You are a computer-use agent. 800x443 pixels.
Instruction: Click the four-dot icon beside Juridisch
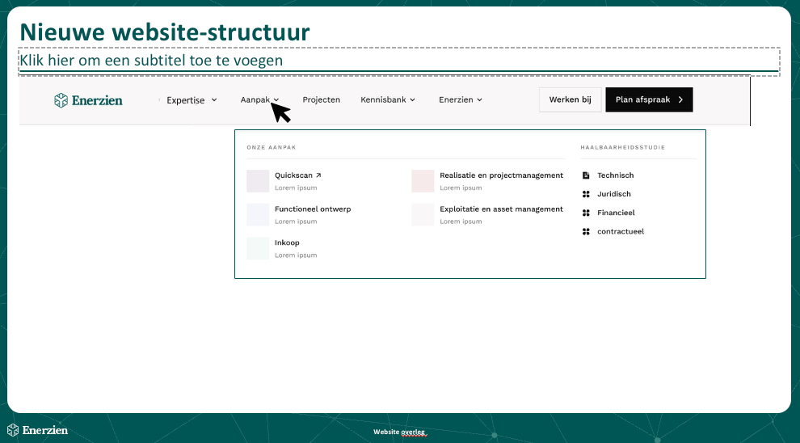click(586, 194)
